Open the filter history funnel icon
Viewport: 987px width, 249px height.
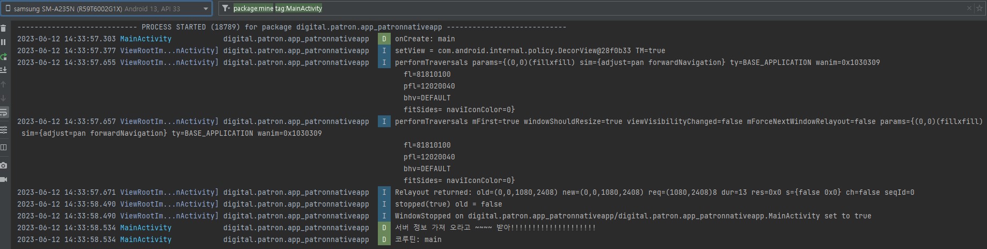point(226,9)
